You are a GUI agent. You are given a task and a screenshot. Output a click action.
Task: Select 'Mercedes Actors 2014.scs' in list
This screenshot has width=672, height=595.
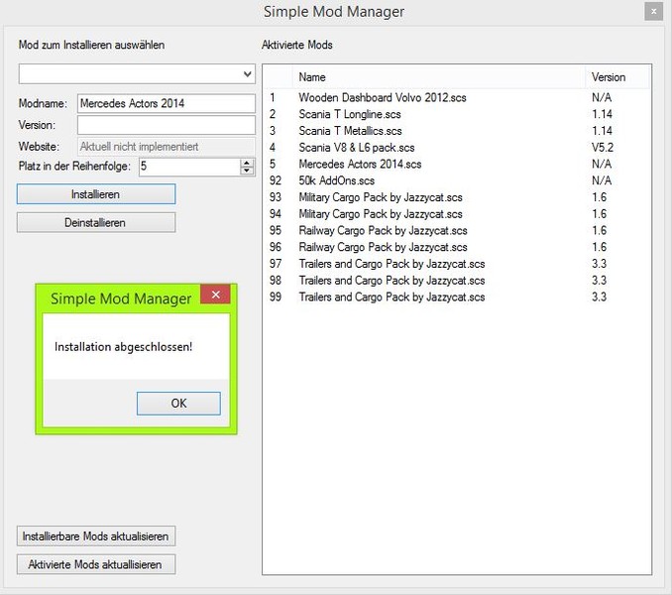(x=457, y=165)
